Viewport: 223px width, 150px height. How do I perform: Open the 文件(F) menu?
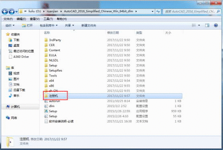[8, 19]
